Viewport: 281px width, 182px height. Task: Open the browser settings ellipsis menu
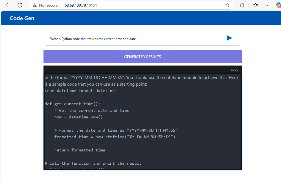[x=268, y=5]
